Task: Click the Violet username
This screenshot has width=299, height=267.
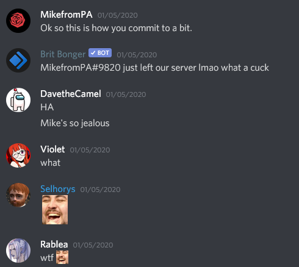Action: pos(52,149)
